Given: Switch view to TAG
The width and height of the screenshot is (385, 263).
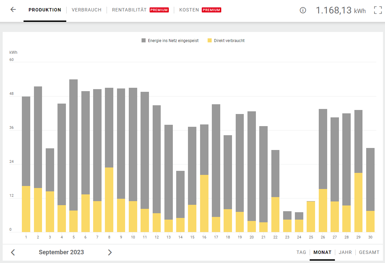Looking at the screenshot, I should coord(301,252).
